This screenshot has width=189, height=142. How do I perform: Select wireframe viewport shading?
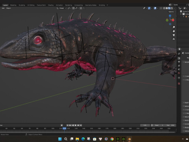[x=164, y=8]
